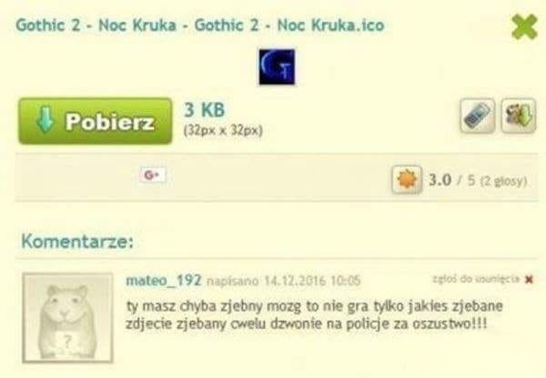546x378 pixels.
Task: Open the Gothic 2 icon thumbnail
Action: [277, 67]
